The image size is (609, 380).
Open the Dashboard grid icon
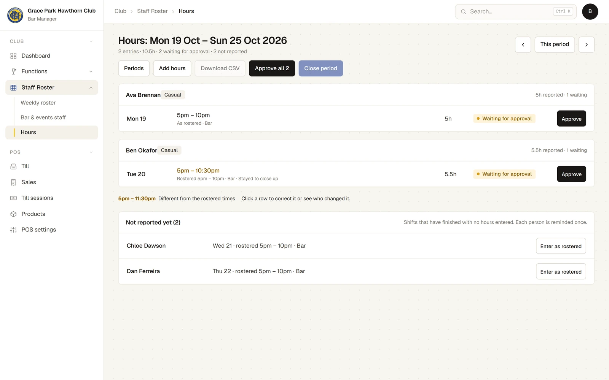13,56
